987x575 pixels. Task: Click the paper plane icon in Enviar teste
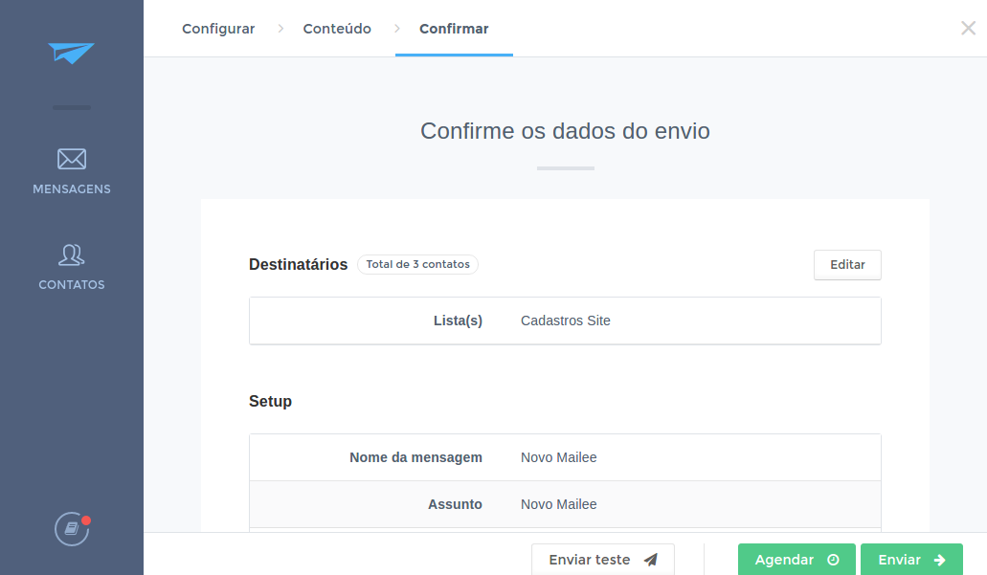pos(651,560)
